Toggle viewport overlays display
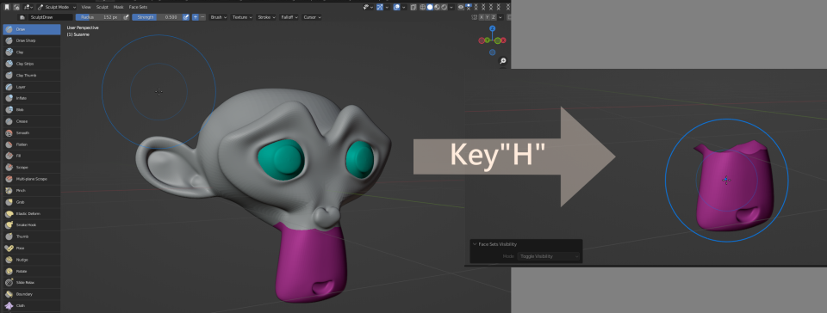 pyautogui.click(x=396, y=8)
